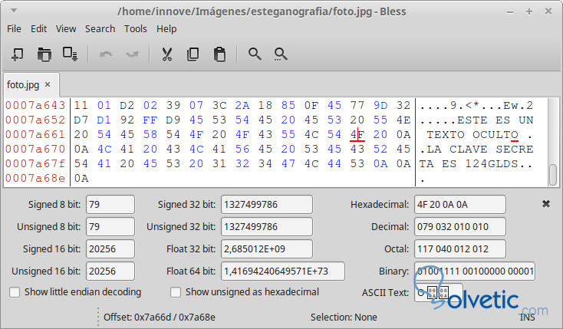
Task: Click ASCII text 'TA ES 124GLDS..'
Action: (476, 164)
